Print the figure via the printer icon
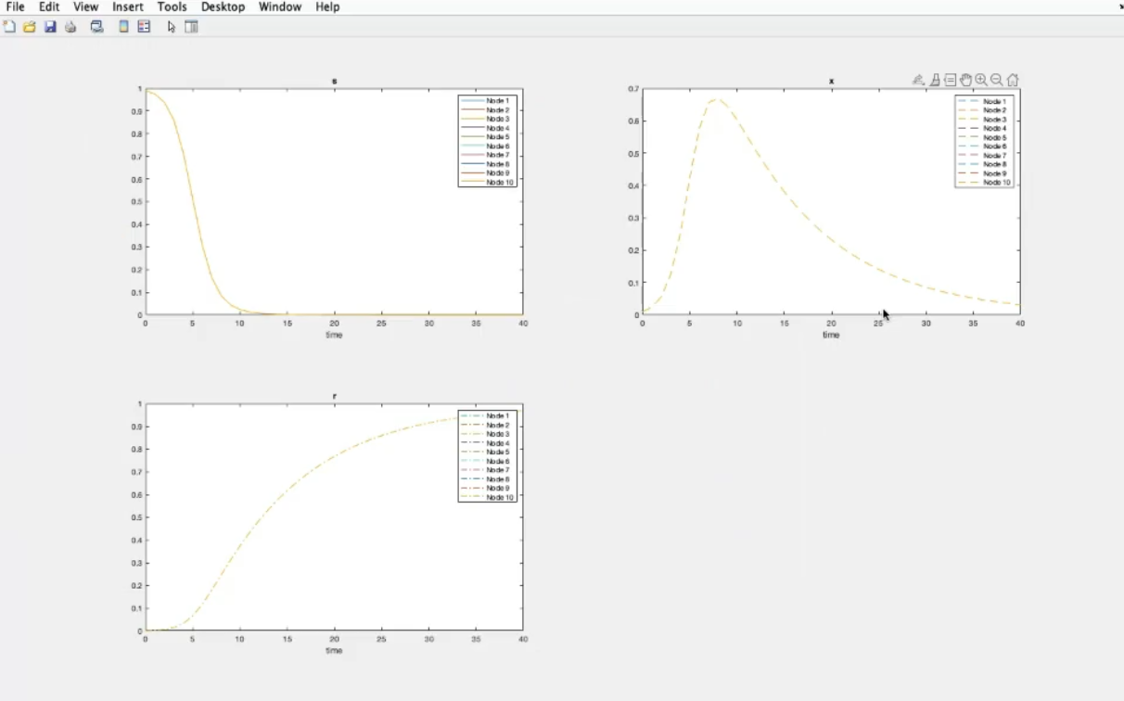 click(70, 27)
